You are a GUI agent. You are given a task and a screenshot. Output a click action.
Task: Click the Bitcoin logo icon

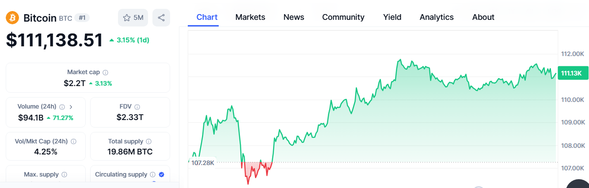coord(12,18)
